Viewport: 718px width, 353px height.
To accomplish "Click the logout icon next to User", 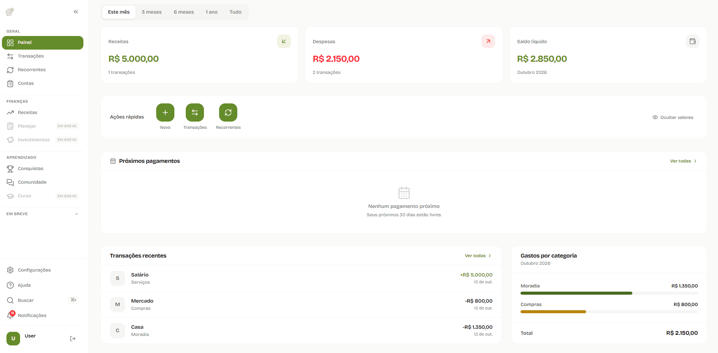I will 73,339.
